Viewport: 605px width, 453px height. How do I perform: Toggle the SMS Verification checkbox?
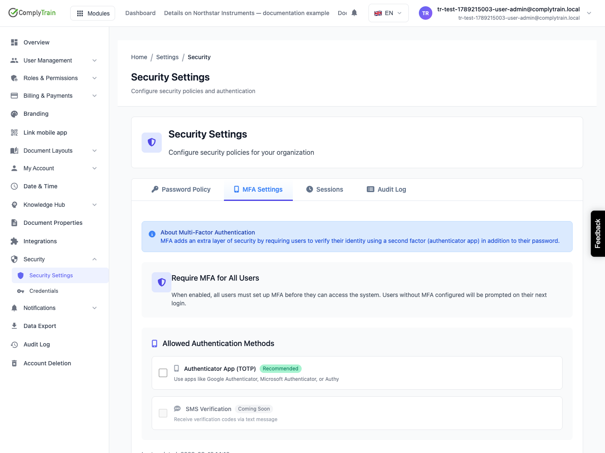[x=163, y=413]
